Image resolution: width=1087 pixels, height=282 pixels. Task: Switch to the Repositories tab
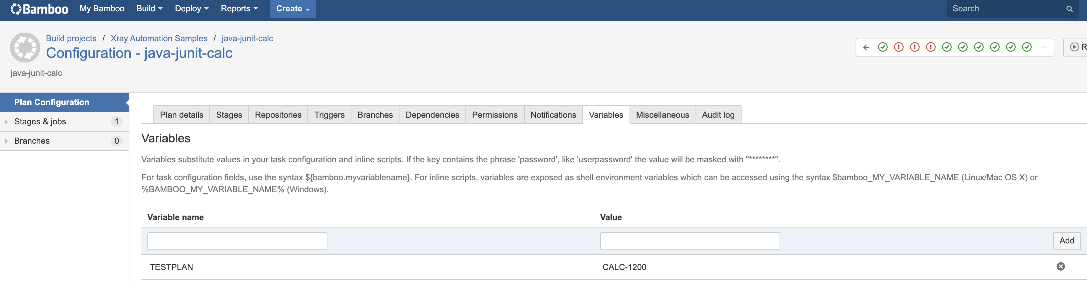[x=278, y=114]
